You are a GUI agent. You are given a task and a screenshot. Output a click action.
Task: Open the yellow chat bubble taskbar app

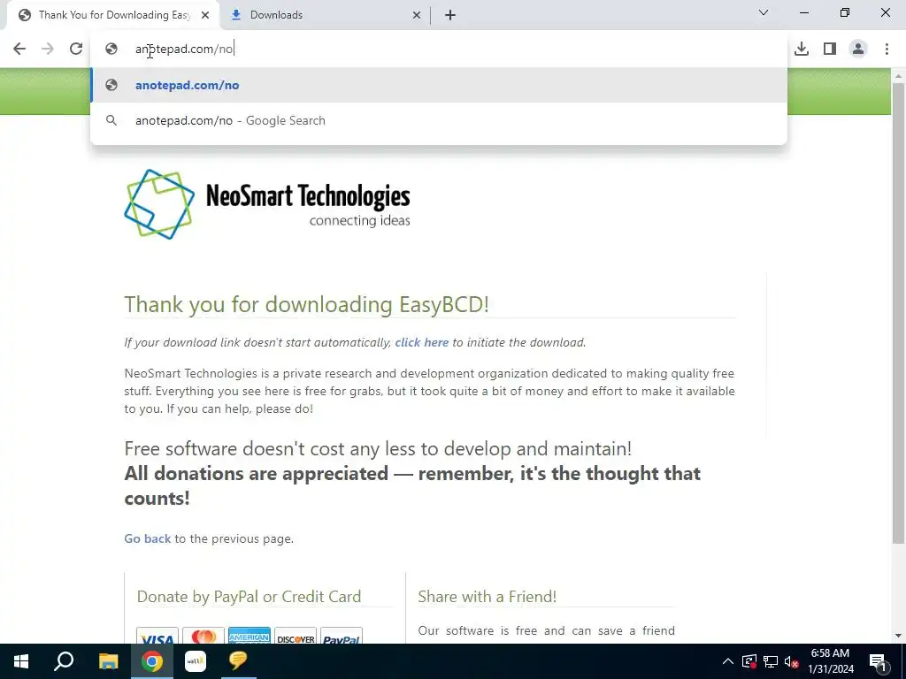point(238,660)
